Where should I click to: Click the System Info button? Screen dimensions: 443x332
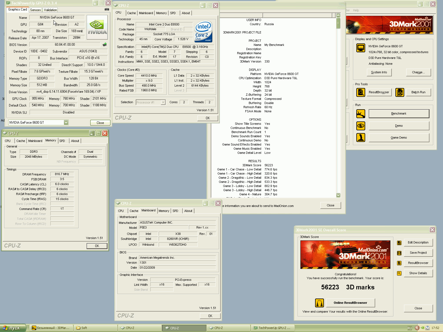pyautogui.click(x=379, y=72)
